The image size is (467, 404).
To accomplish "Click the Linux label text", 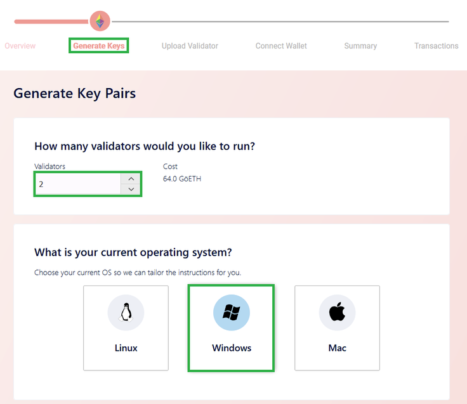I will [x=126, y=348].
